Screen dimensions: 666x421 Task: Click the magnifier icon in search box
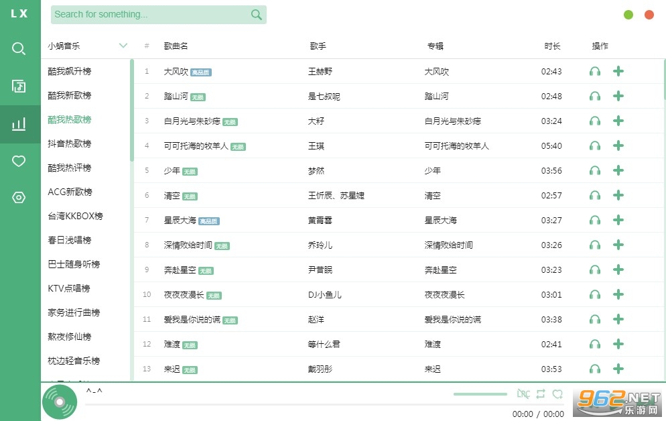pyautogui.click(x=256, y=15)
